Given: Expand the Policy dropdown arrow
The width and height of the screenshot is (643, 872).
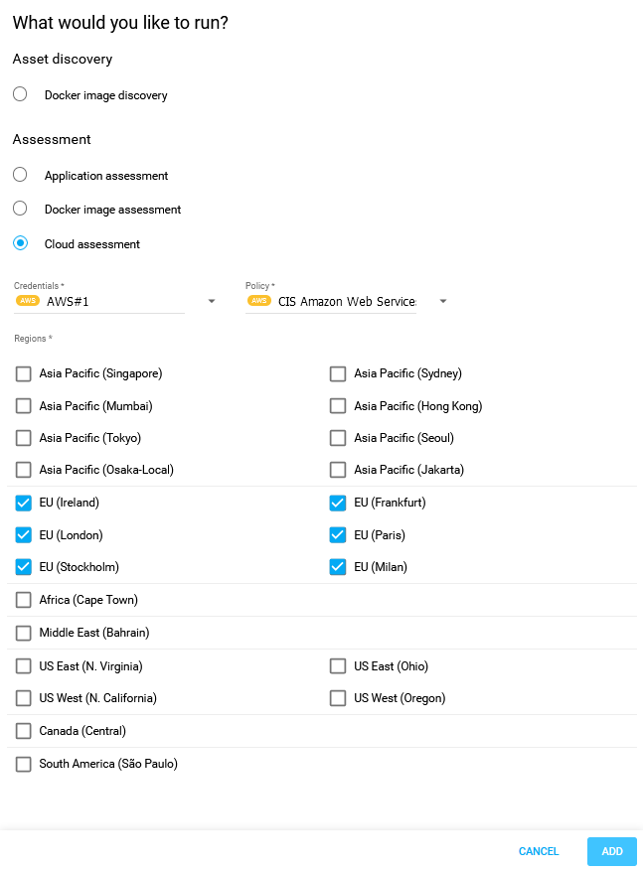Looking at the screenshot, I should pos(442,302).
